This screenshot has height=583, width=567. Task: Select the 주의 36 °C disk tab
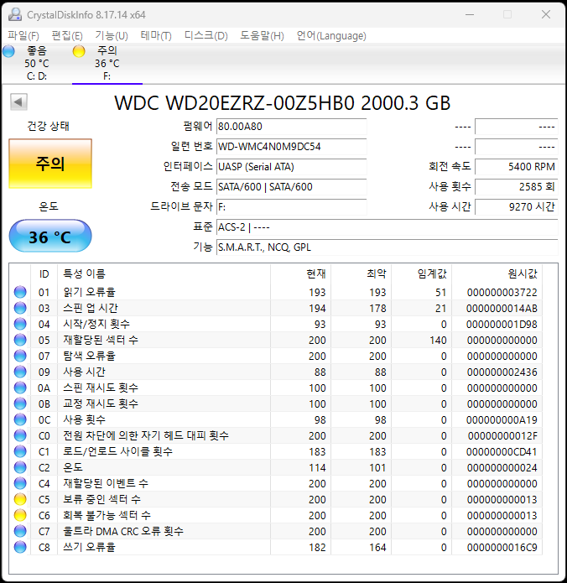click(107, 63)
